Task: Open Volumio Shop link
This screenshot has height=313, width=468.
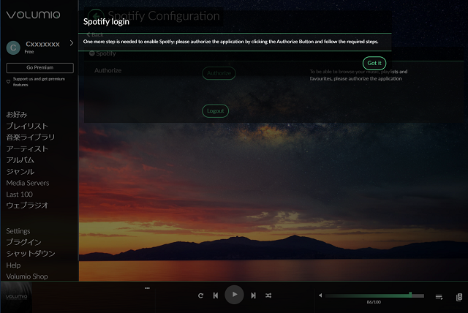Action: (x=27, y=276)
